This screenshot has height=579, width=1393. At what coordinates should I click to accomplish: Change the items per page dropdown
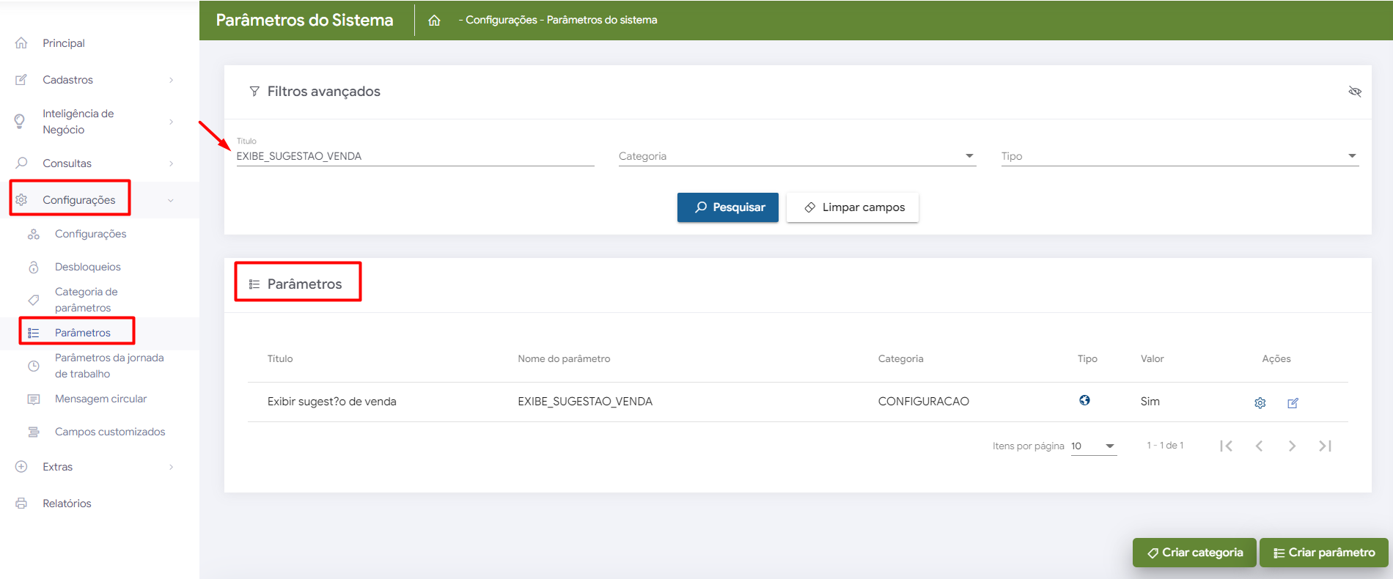tap(1092, 446)
